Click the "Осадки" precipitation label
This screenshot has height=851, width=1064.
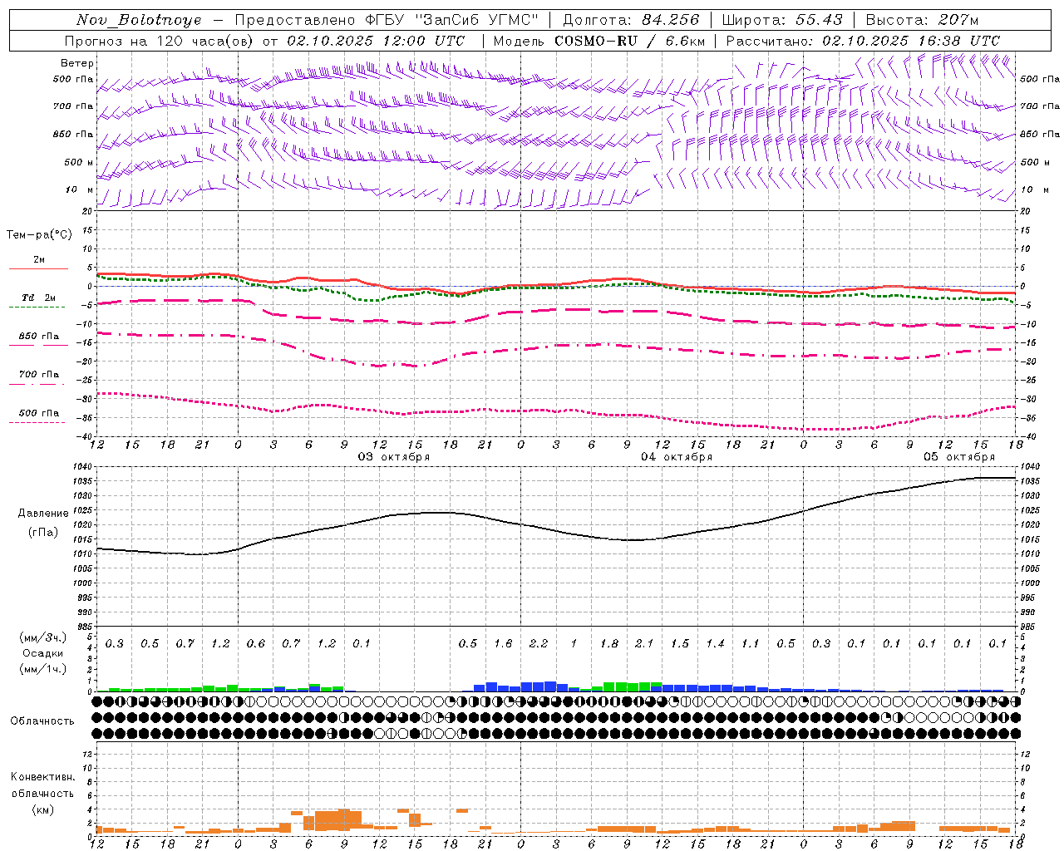pos(43,653)
